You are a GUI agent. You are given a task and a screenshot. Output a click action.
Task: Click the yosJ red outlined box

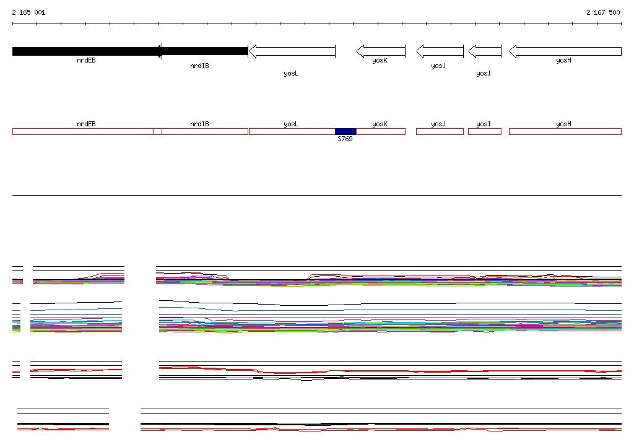coord(440,131)
